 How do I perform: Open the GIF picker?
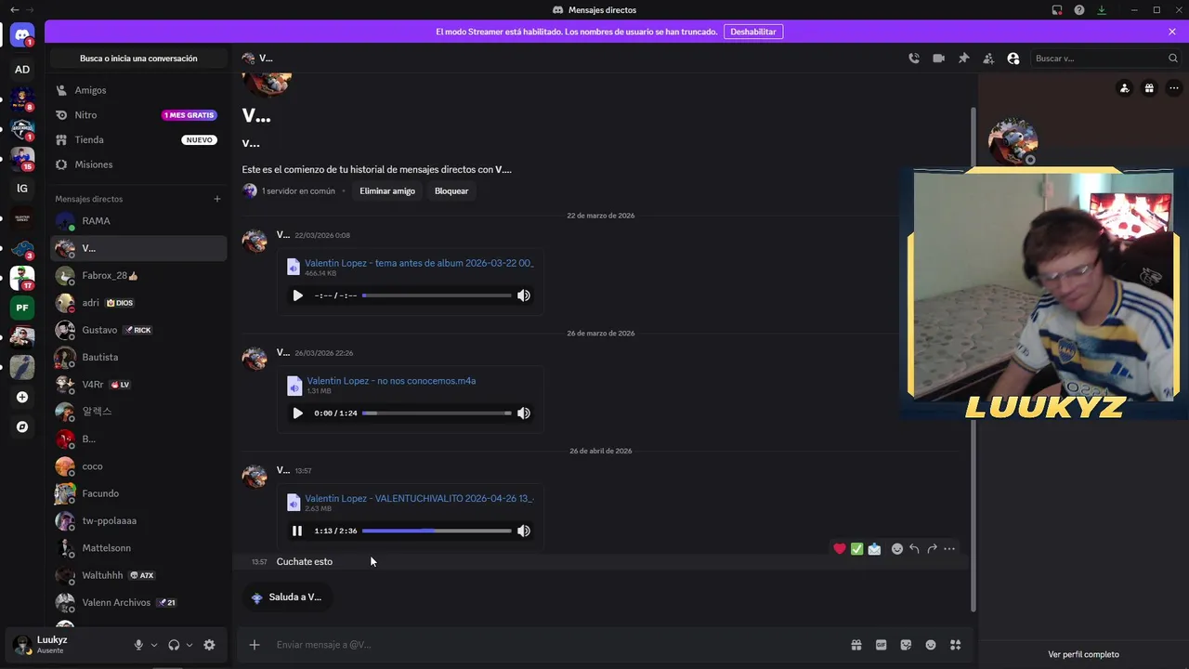(882, 645)
